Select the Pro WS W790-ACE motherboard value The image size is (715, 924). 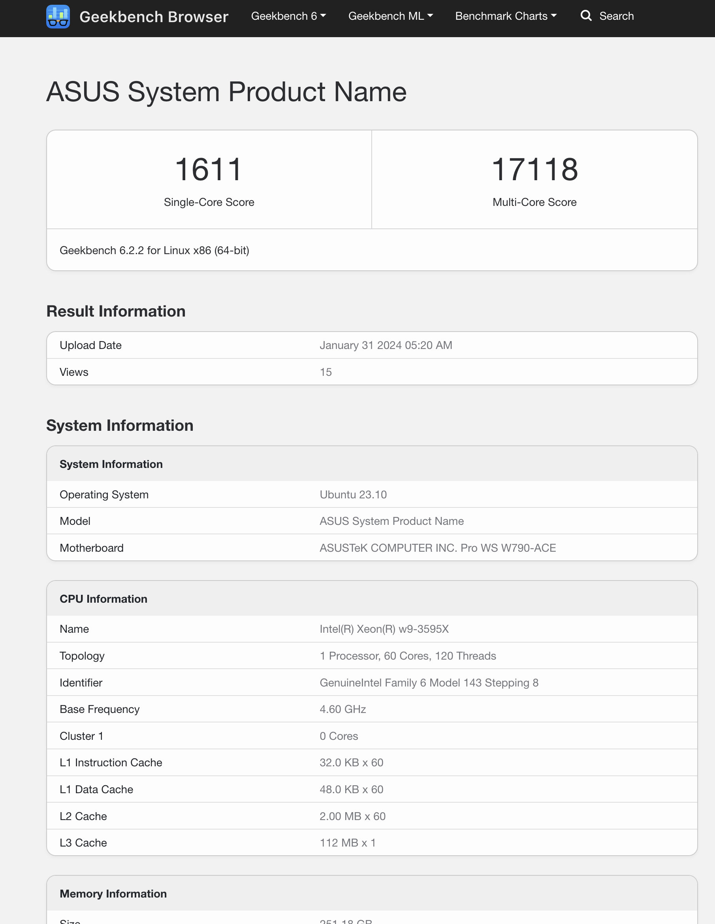(438, 548)
